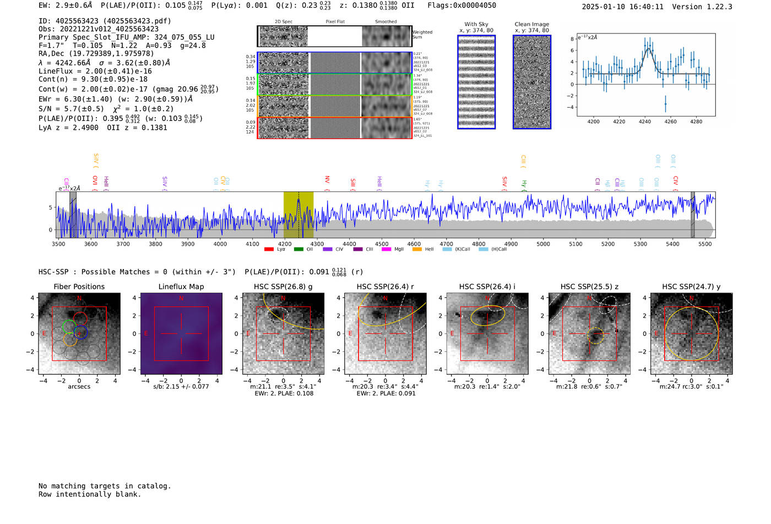The image size is (771, 524).
Task: Click the 'Row intentionally blank.' text
Action: pyautogui.click(x=90, y=494)
